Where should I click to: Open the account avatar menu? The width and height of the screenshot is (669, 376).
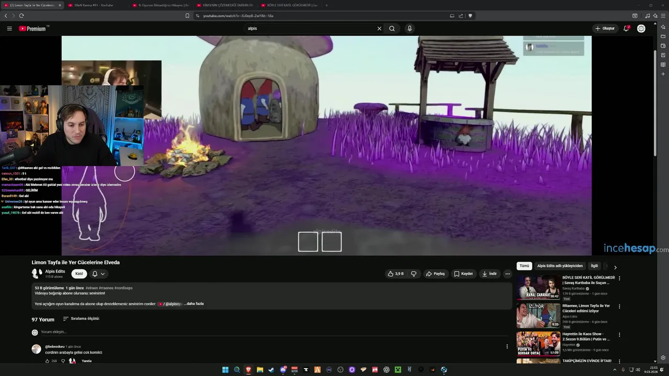(641, 28)
